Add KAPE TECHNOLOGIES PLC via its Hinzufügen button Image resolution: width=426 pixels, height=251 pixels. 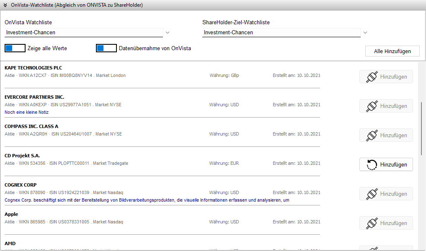[x=386, y=77]
